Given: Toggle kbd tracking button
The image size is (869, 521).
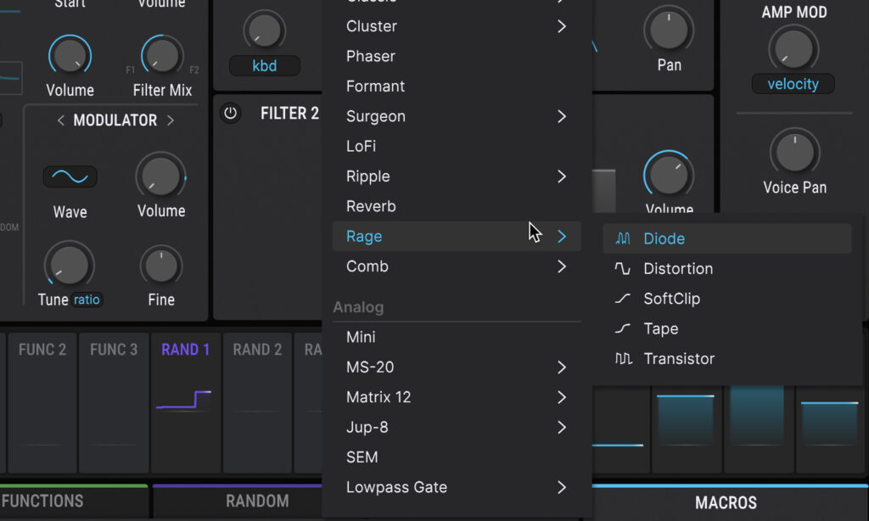Looking at the screenshot, I should click(x=264, y=64).
